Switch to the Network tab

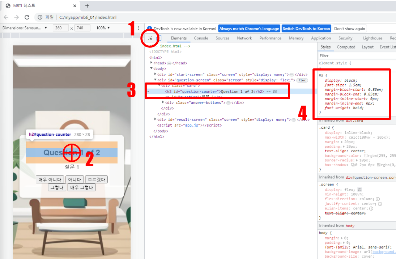pos(244,38)
